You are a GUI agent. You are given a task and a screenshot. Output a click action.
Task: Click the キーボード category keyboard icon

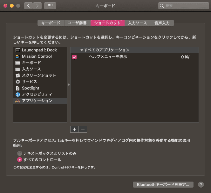[18, 63]
